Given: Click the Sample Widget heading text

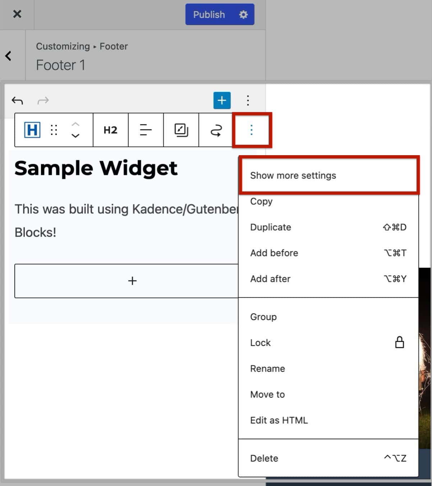Looking at the screenshot, I should click(x=96, y=168).
